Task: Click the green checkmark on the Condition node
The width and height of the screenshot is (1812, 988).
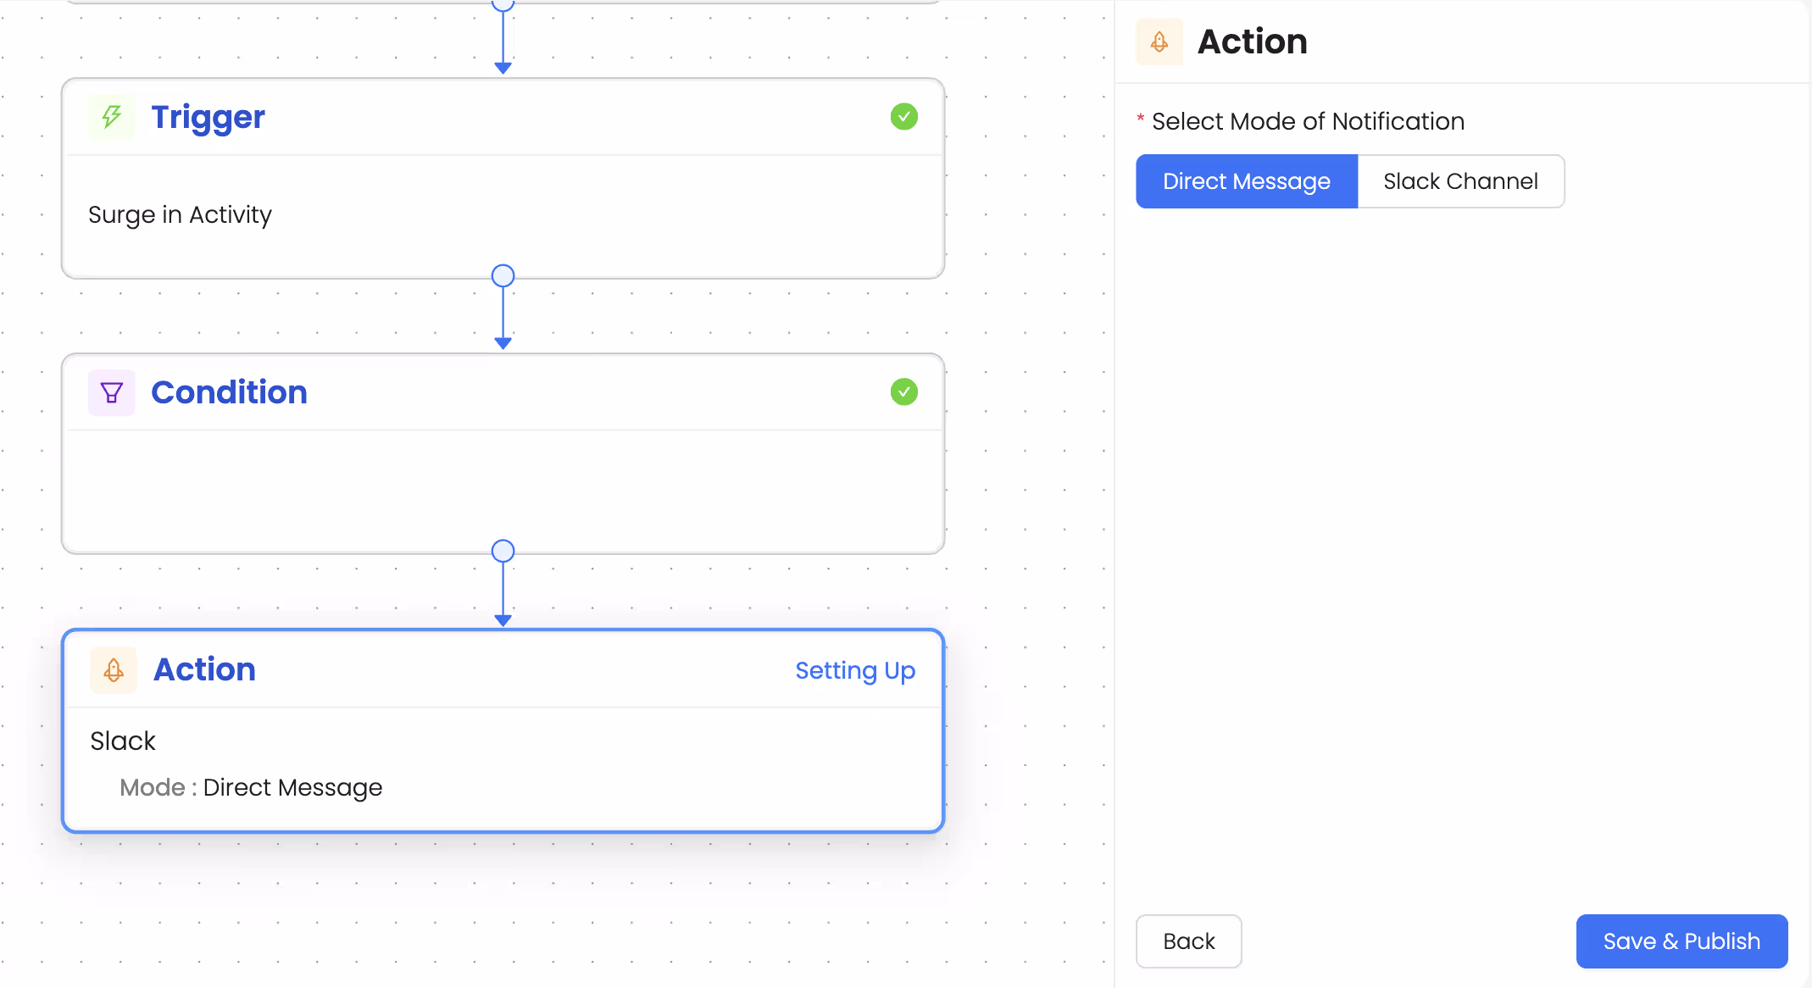Action: (x=903, y=391)
